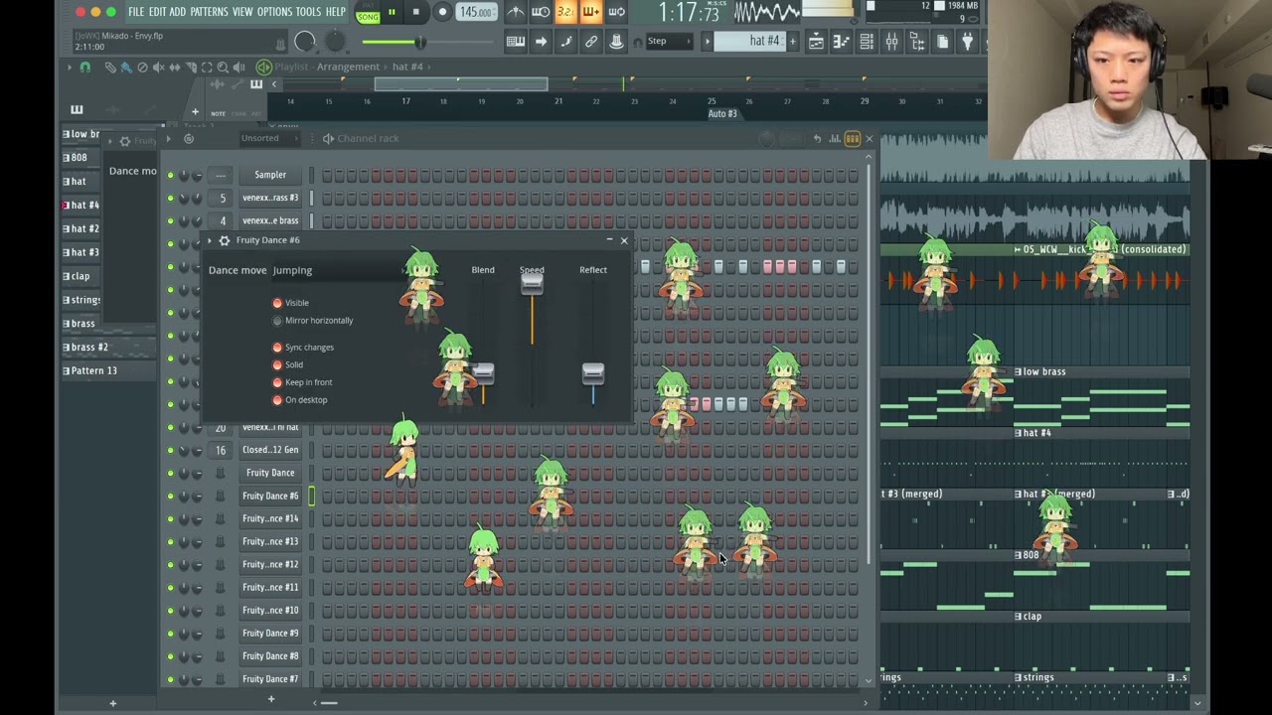Select brass #2 pattern in picker
This screenshot has width=1272, height=715.
point(107,348)
